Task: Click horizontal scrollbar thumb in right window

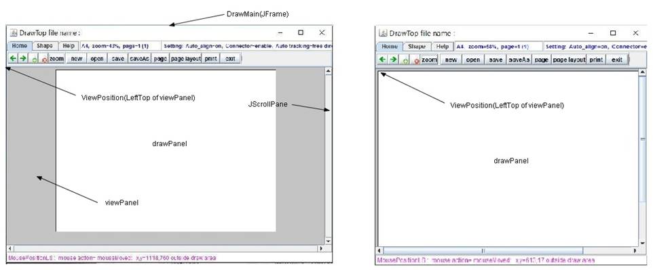Action: point(483,250)
